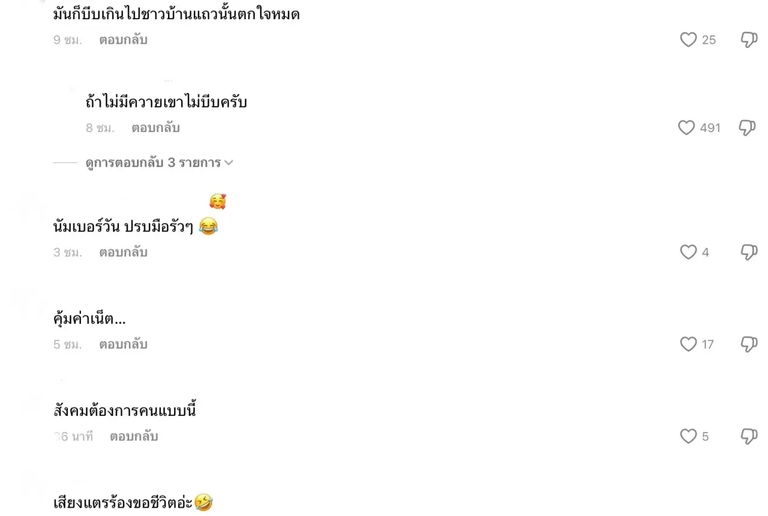Like the reply with 491 likes
This screenshot has width=768, height=516.
(x=686, y=128)
